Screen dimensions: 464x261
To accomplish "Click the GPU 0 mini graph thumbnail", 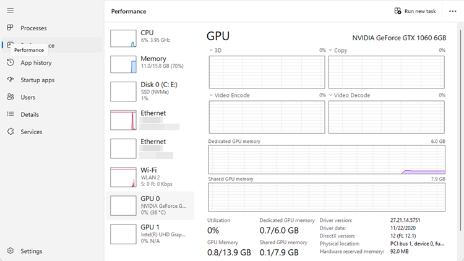I will click(123, 205).
